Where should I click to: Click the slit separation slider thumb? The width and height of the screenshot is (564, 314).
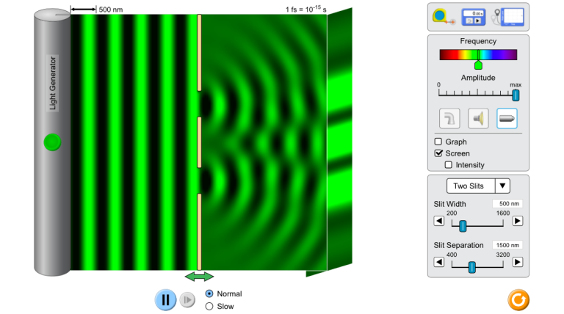click(x=472, y=267)
